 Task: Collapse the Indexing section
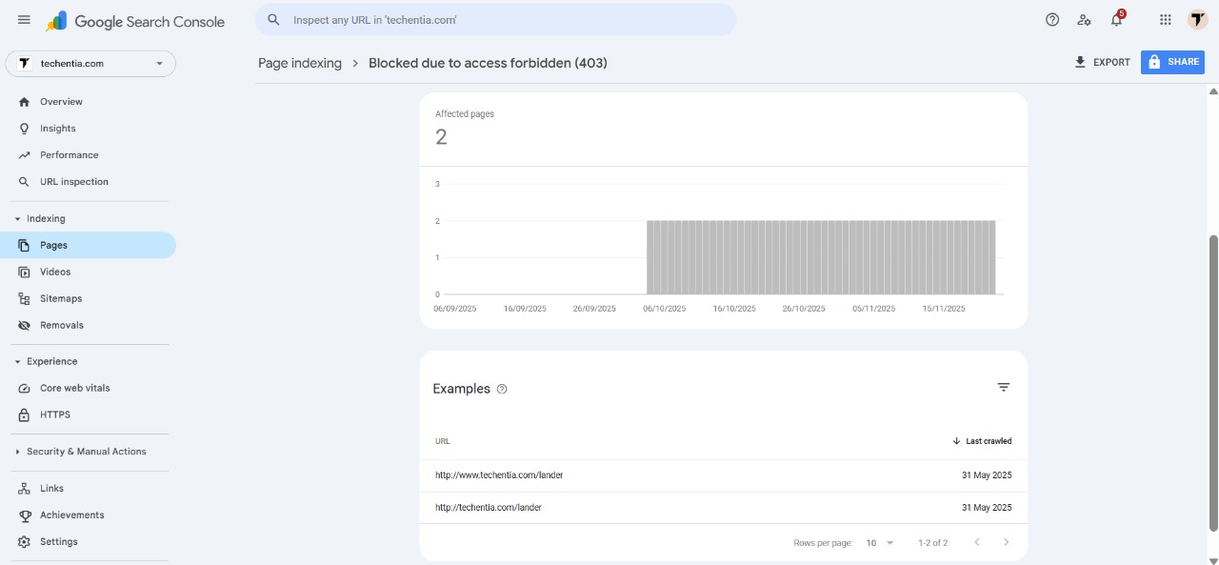[18, 219]
